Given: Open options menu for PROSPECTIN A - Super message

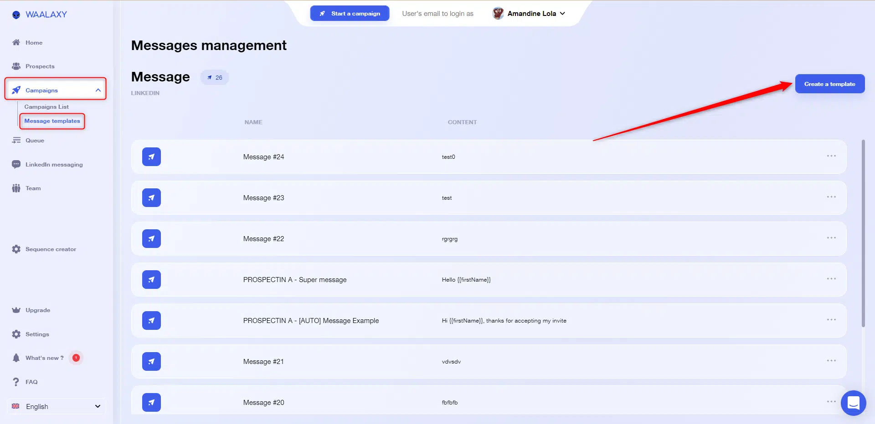Looking at the screenshot, I should [831, 279].
